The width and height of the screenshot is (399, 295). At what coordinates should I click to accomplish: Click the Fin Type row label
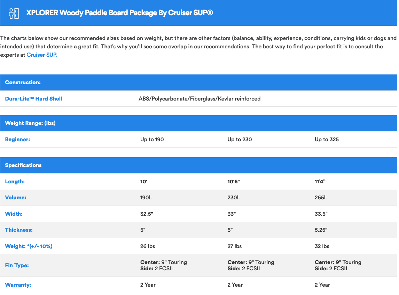click(x=17, y=265)
